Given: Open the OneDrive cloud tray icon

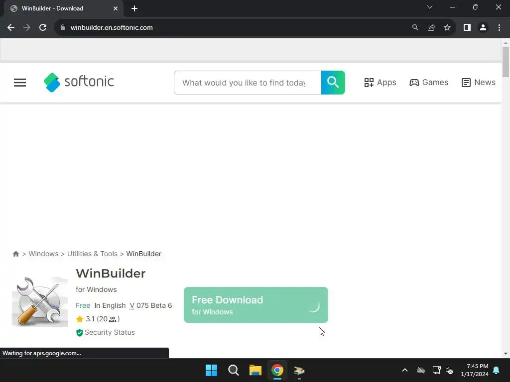Looking at the screenshot, I should click(421, 370).
